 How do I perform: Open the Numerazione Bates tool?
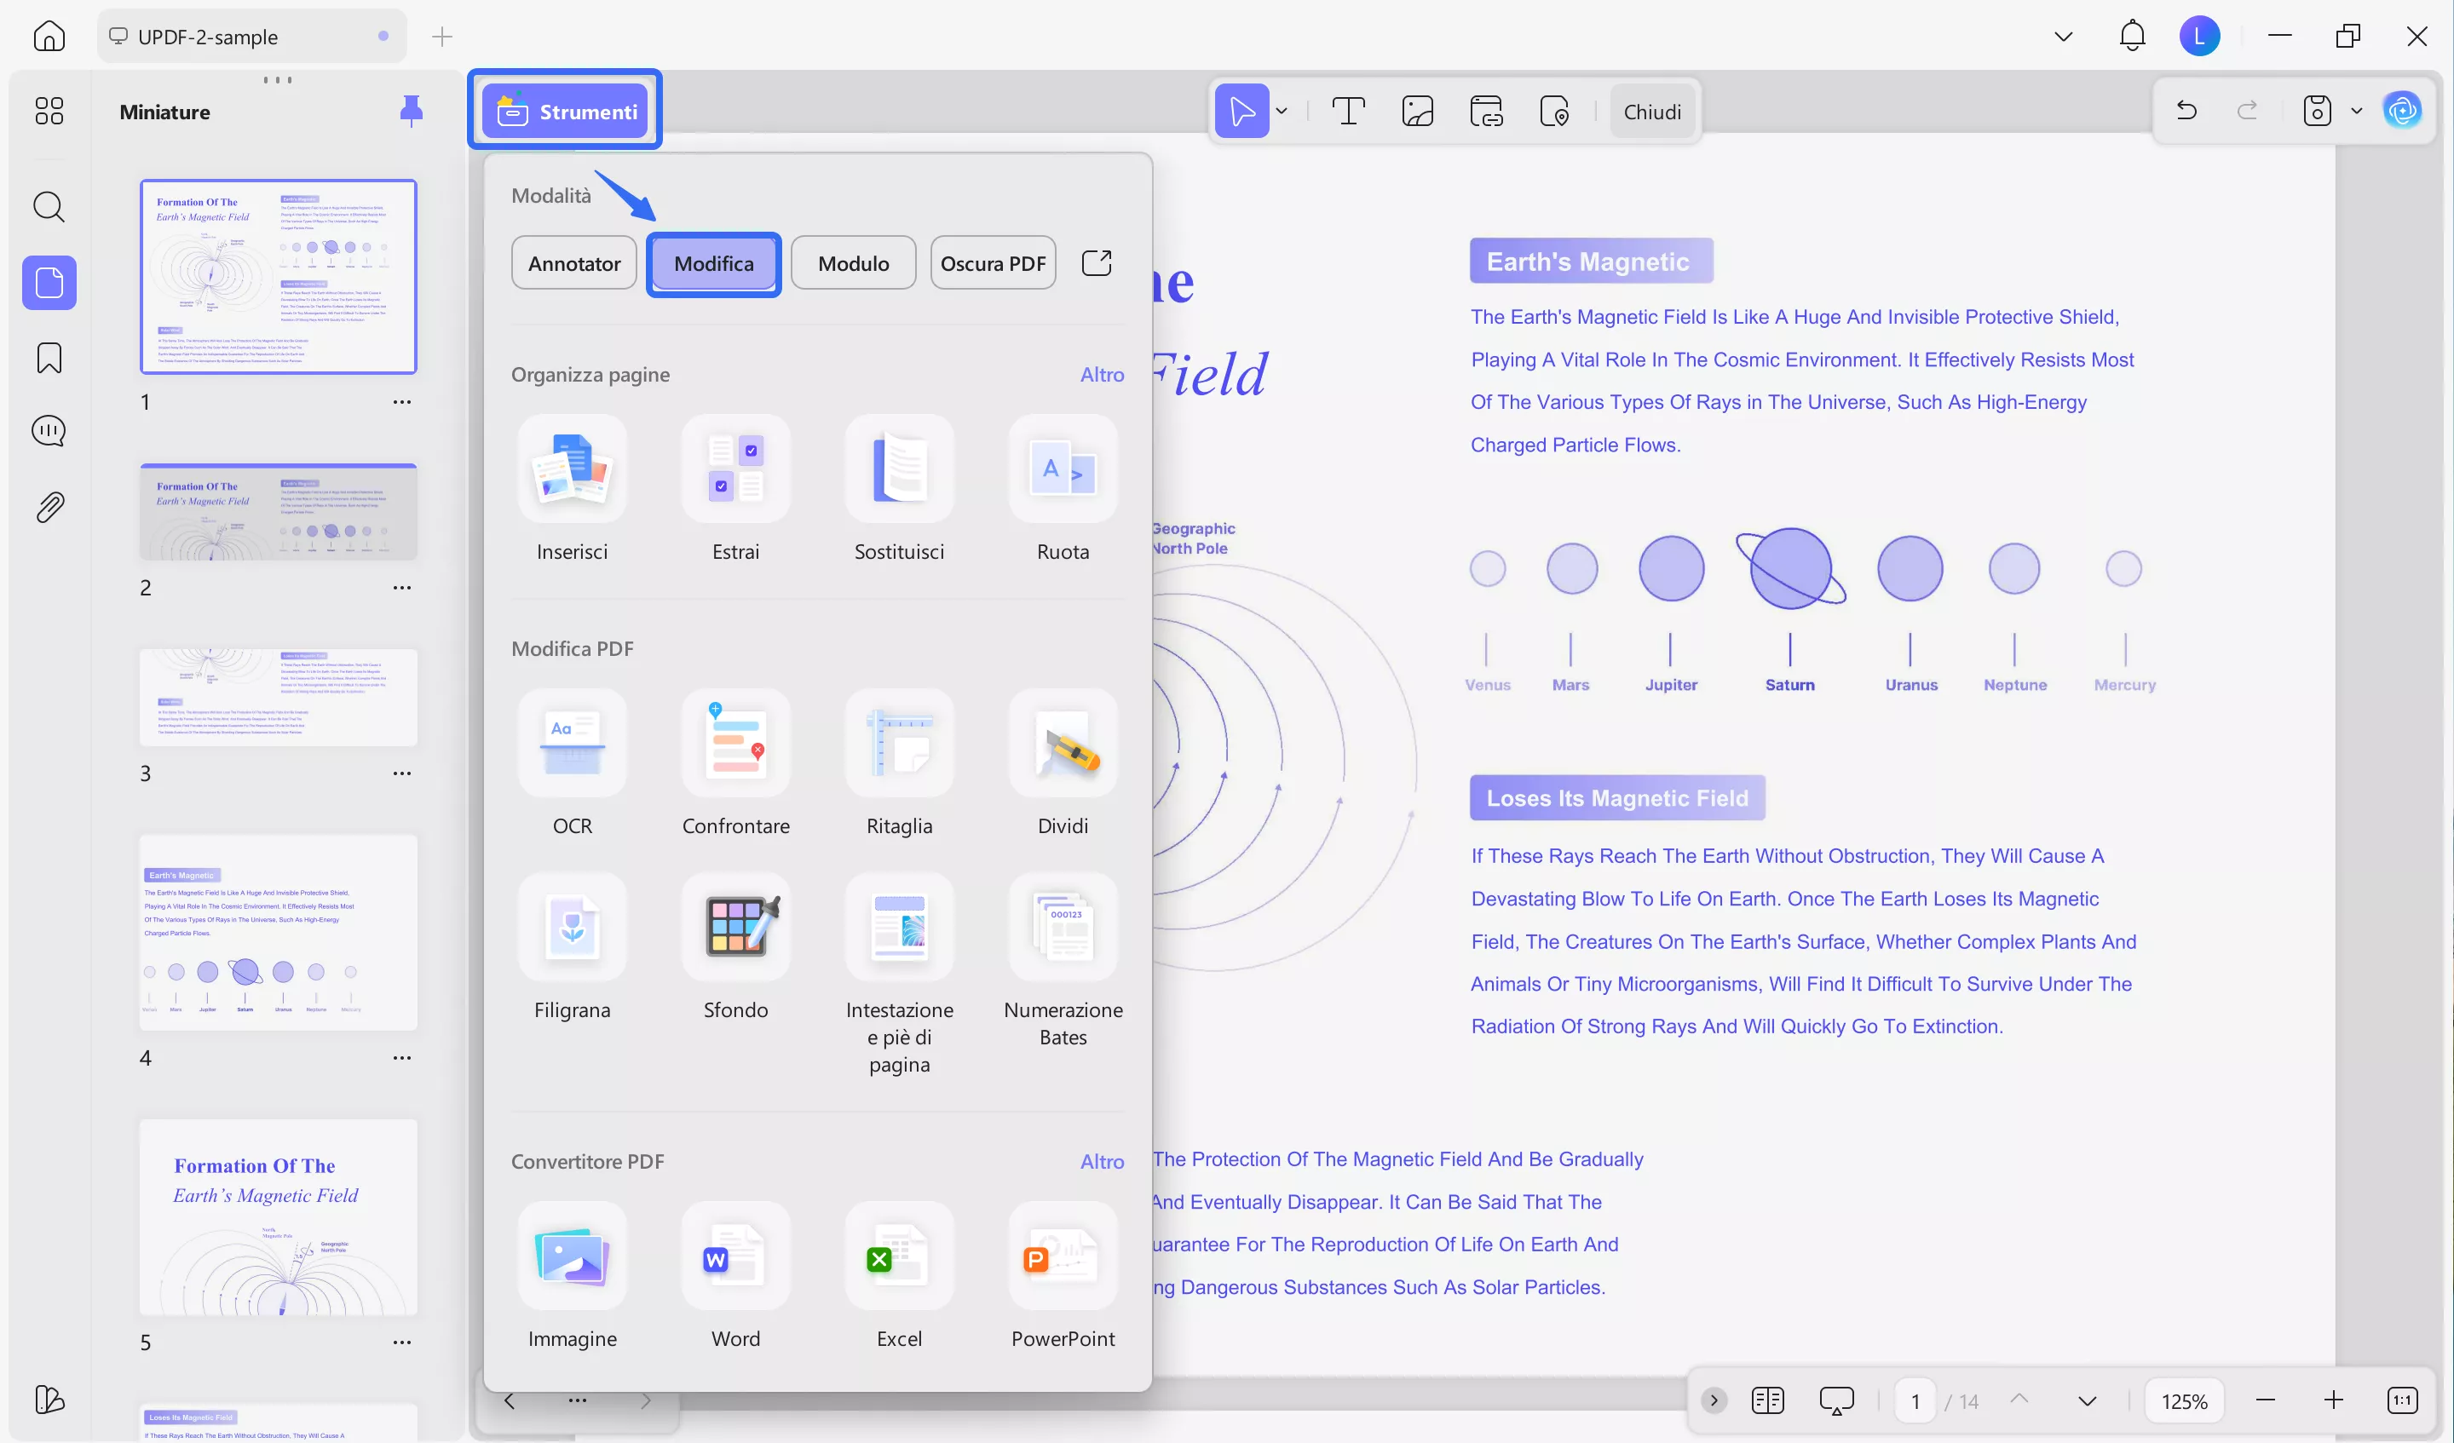1063,927
